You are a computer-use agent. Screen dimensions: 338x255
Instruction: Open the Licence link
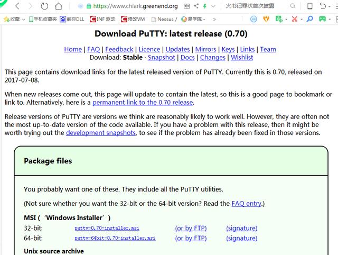click(x=149, y=49)
